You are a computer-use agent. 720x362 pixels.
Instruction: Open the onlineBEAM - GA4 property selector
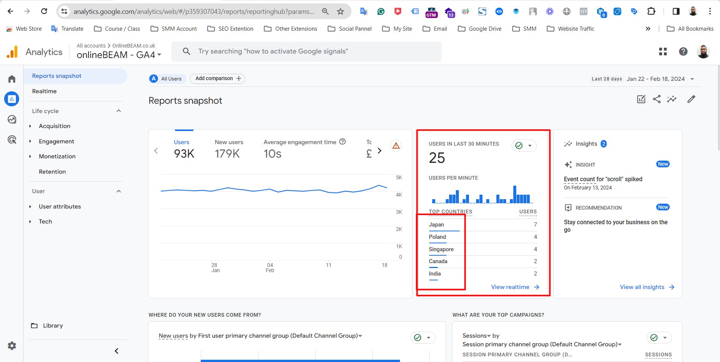click(119, 55)
